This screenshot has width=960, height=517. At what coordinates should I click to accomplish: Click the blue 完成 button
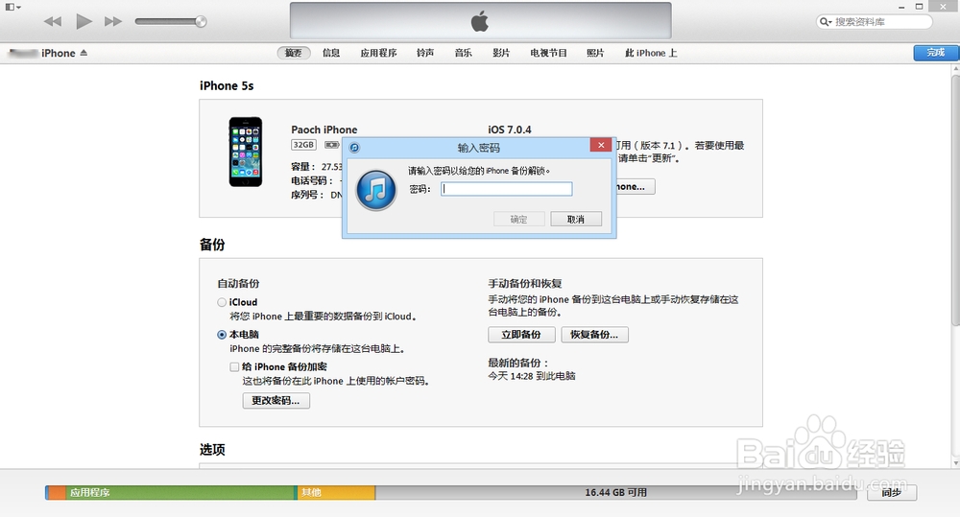pos(935,53)
